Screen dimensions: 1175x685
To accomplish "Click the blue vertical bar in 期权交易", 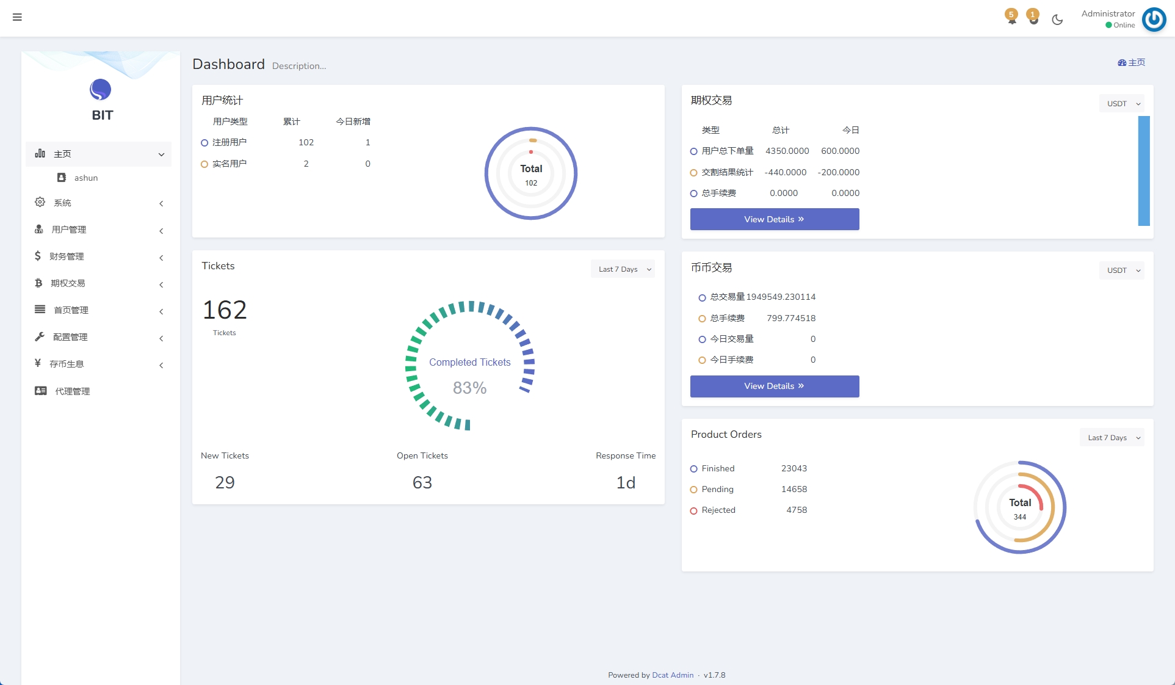I will coord(1144,171).
